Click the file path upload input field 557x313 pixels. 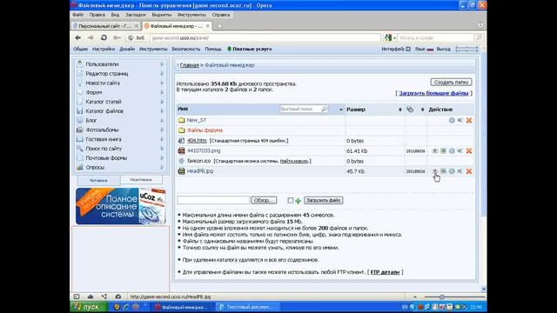point(213,201)
